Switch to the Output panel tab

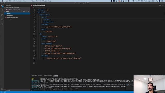40,75
